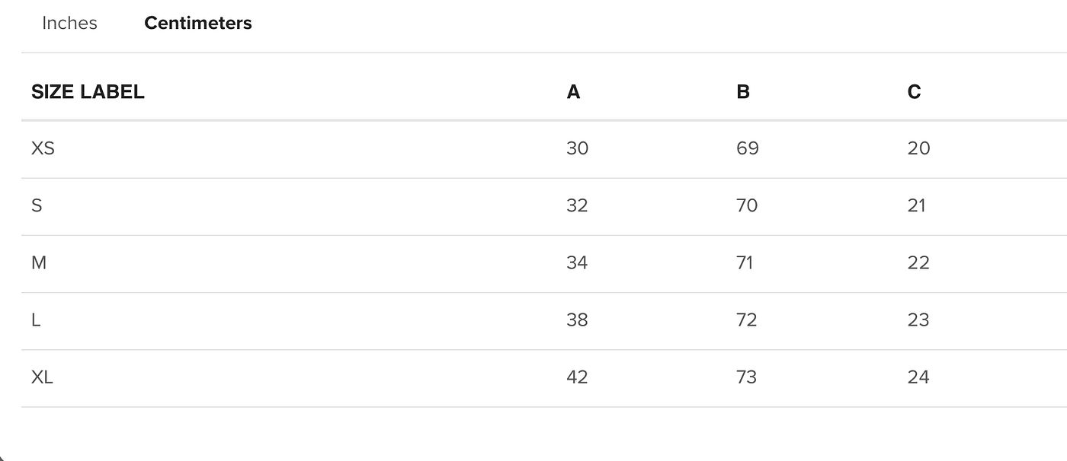Select the XL size row label
The width and height of the screenshot is (1067, 461).
[x=42, y=377]
